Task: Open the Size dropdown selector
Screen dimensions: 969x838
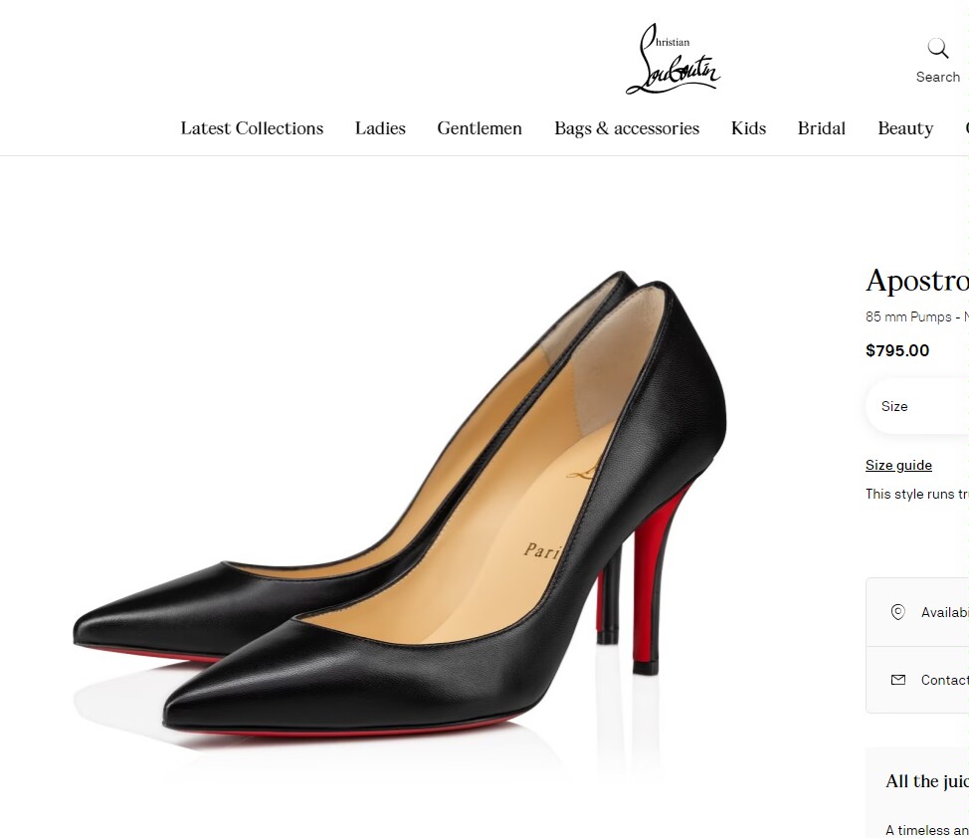Action: tap(917, 406)
